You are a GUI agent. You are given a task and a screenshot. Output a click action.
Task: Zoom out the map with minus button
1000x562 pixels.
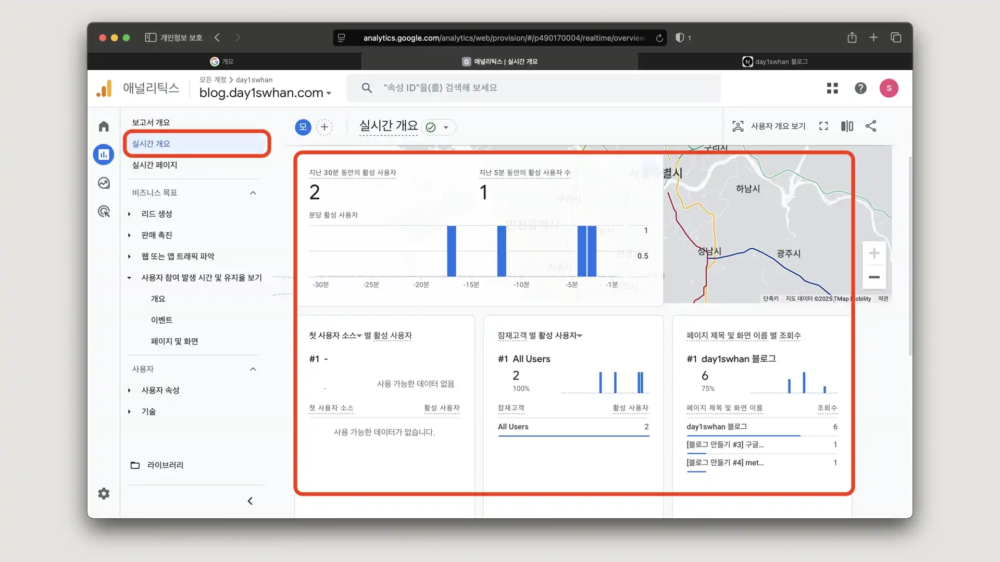874,277
